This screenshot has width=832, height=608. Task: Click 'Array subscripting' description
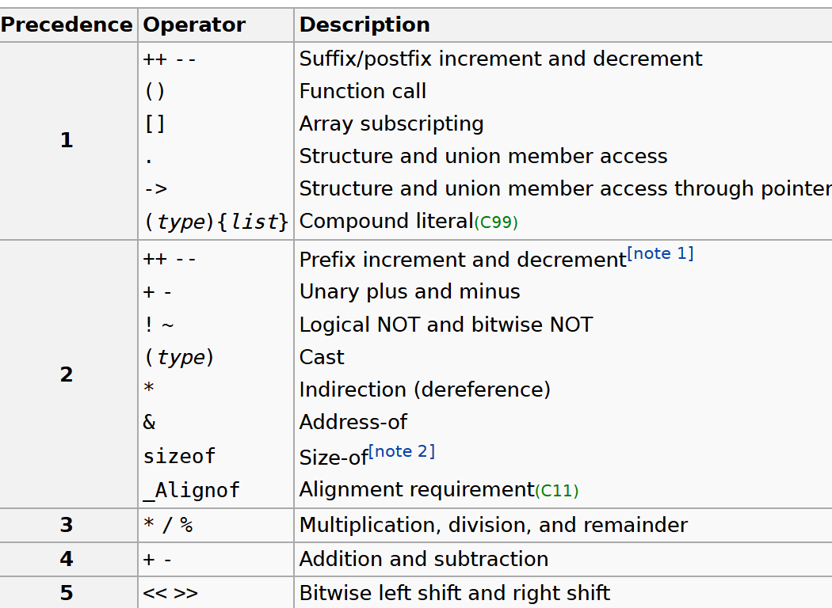pos(391,124)
